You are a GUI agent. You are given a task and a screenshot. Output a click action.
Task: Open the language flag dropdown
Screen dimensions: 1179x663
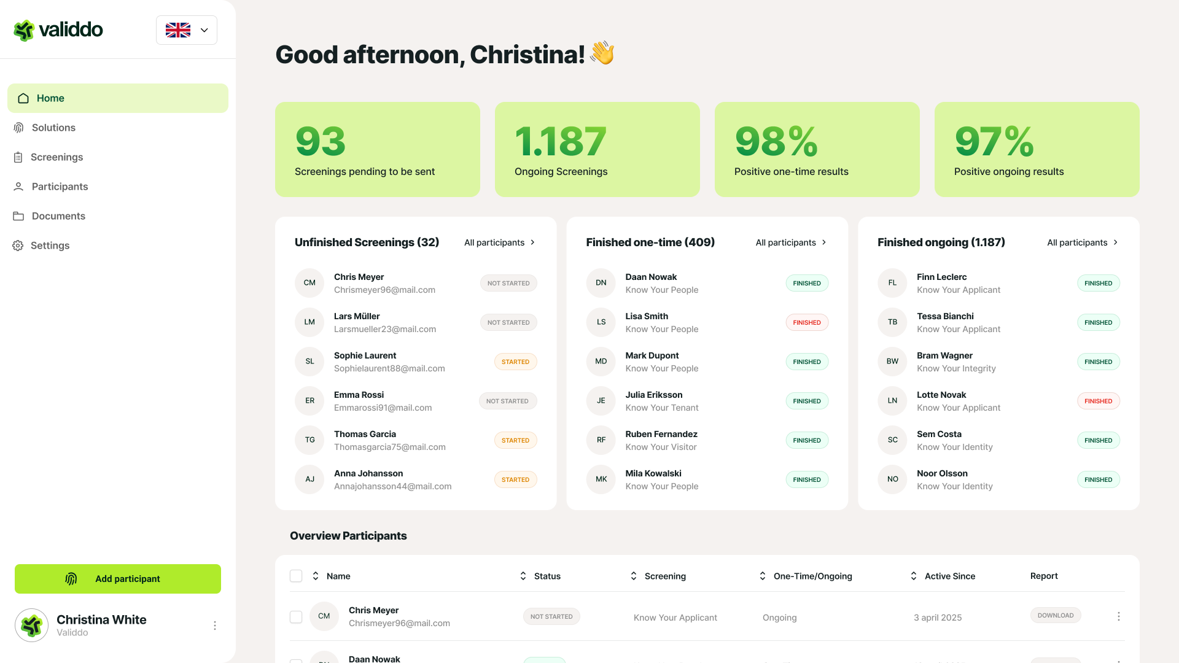[x=187, y=30]
